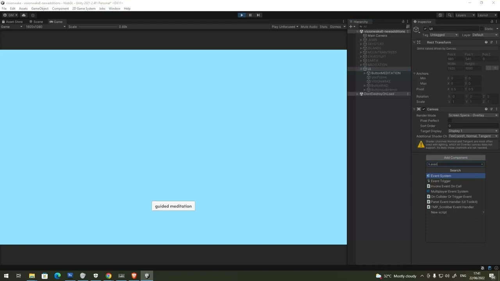The height and width of the screenshot is (281, 500).
Task: Open Rect Transform help icon
Action: 486,43
